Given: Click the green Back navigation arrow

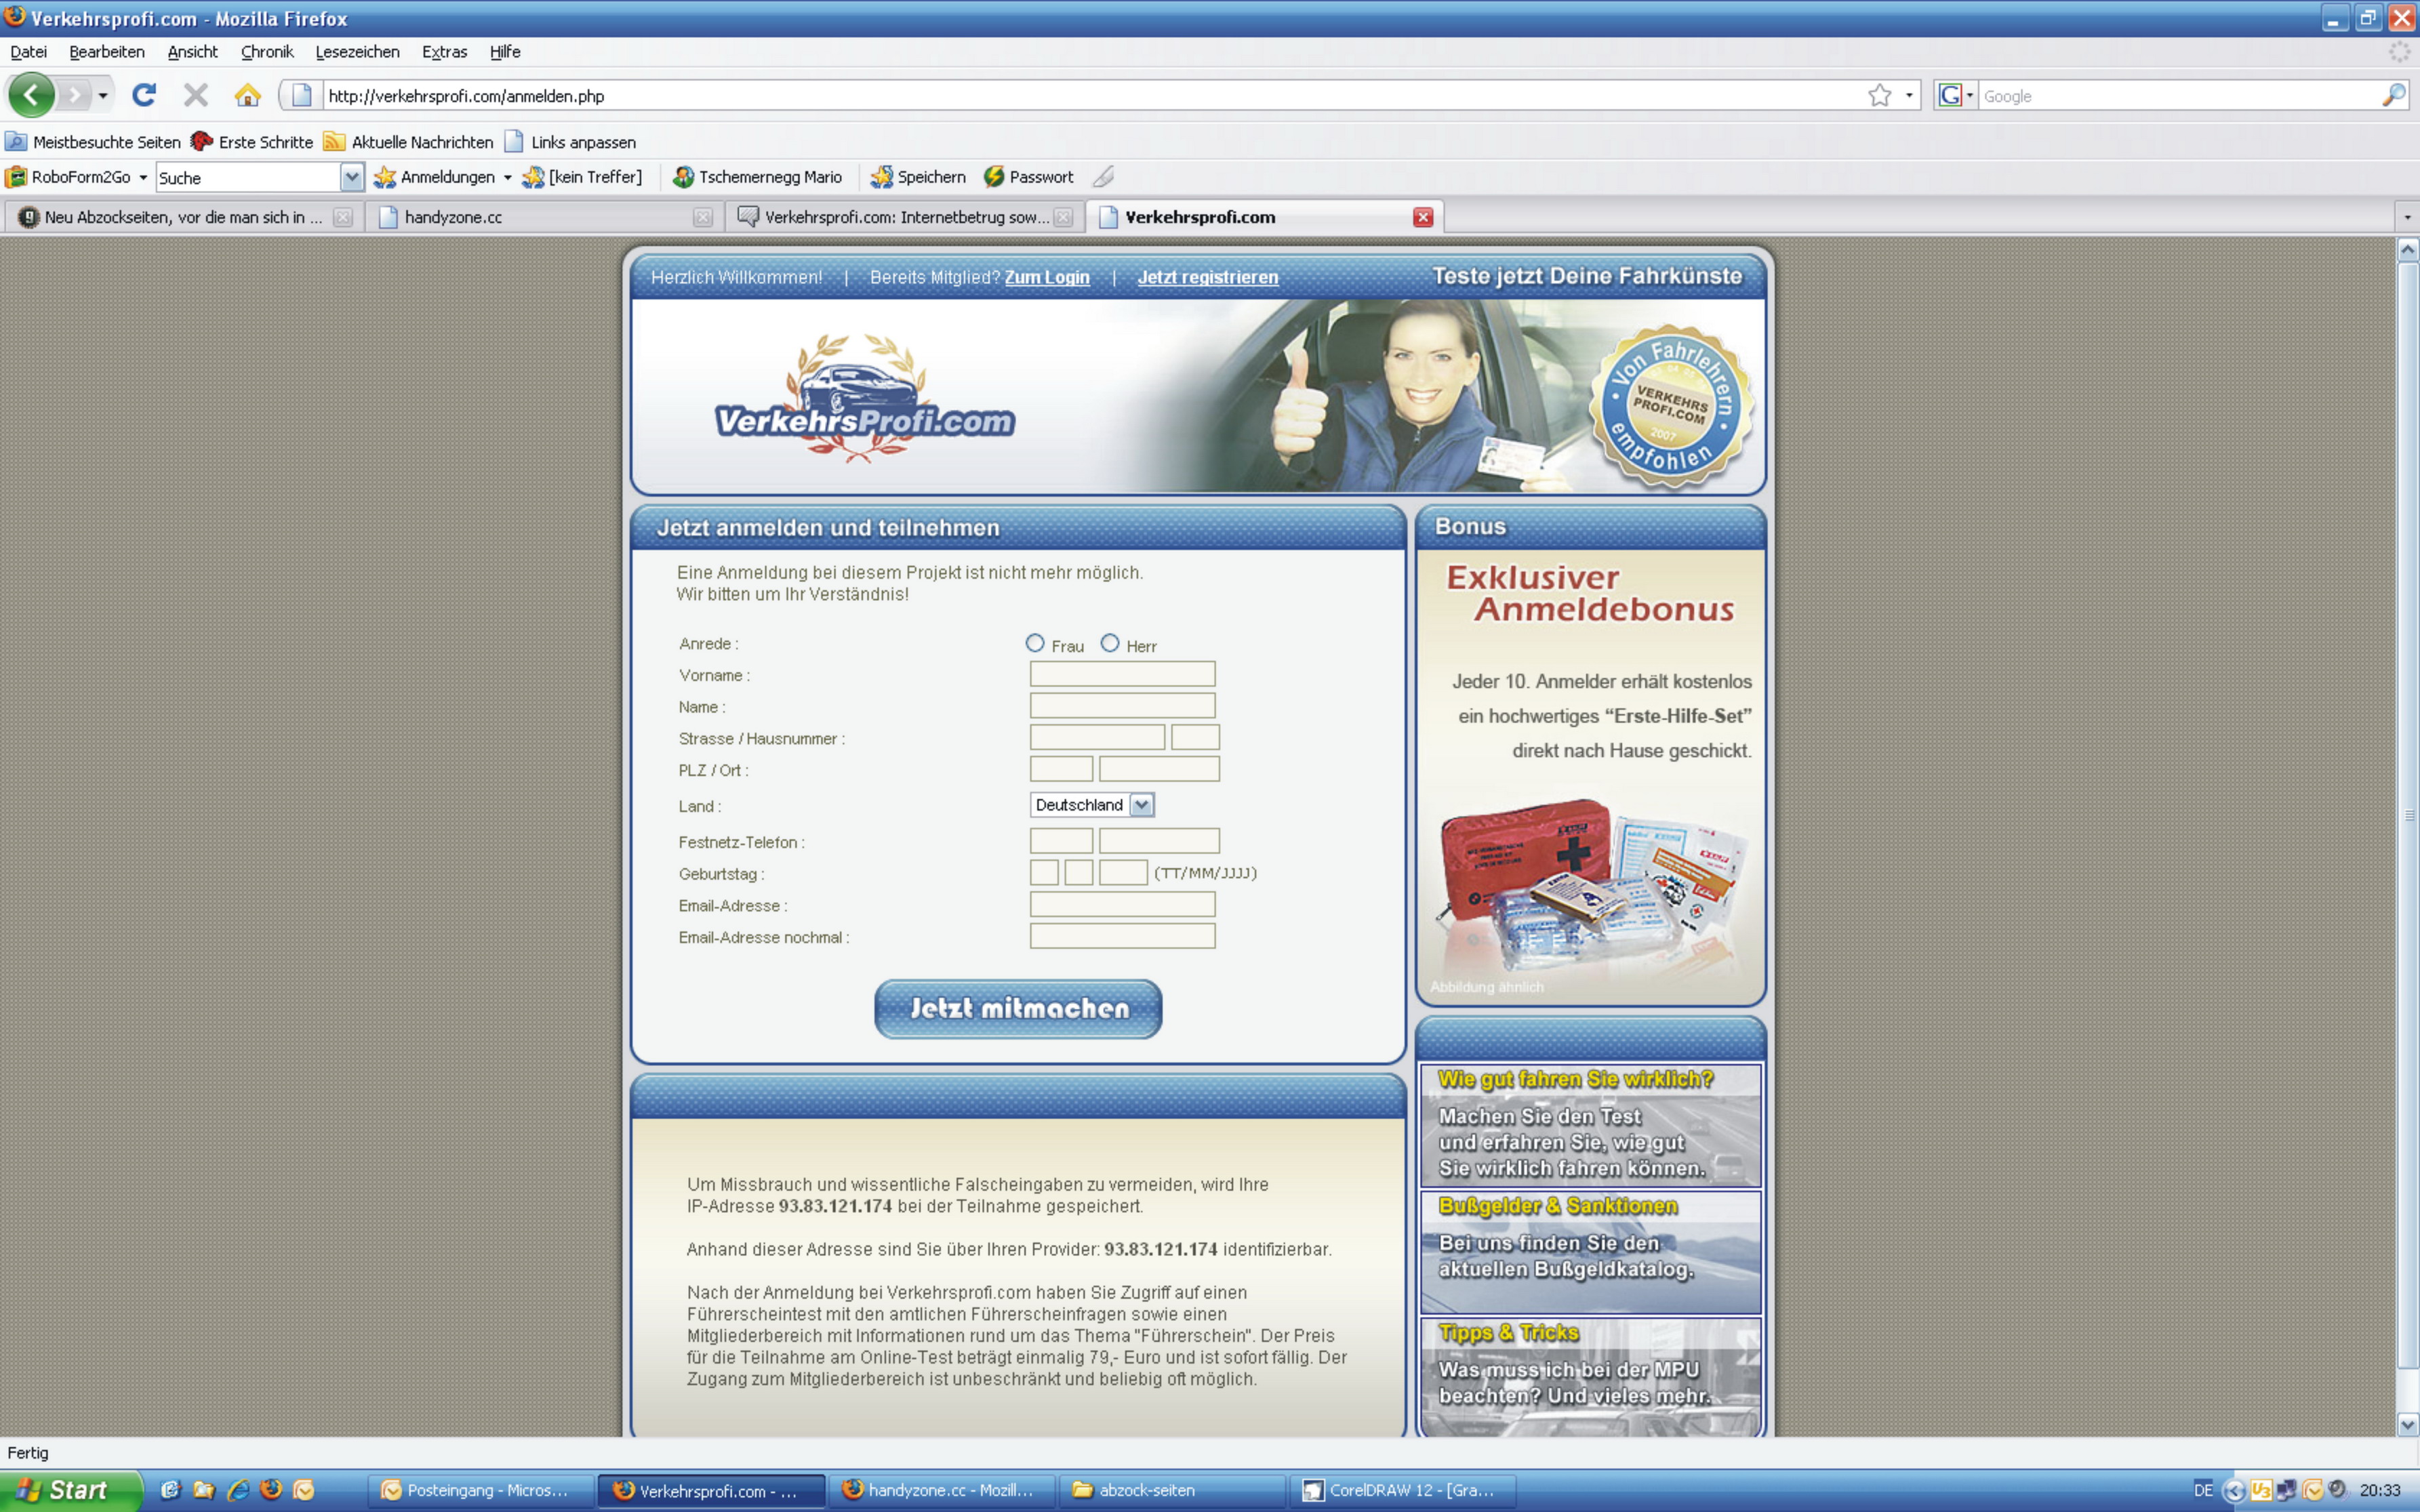Looking at the screenshot, I should pyautogui.click(x=32, y=95).
